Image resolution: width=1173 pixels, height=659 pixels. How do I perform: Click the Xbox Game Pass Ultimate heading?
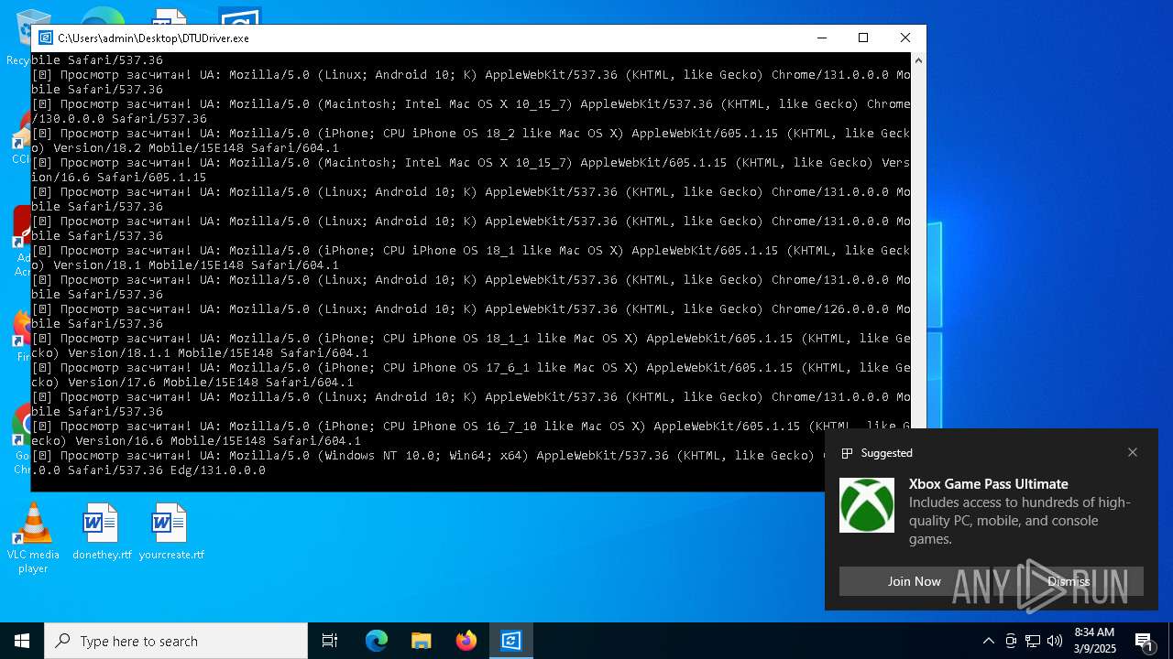click(x=989, y=483)
